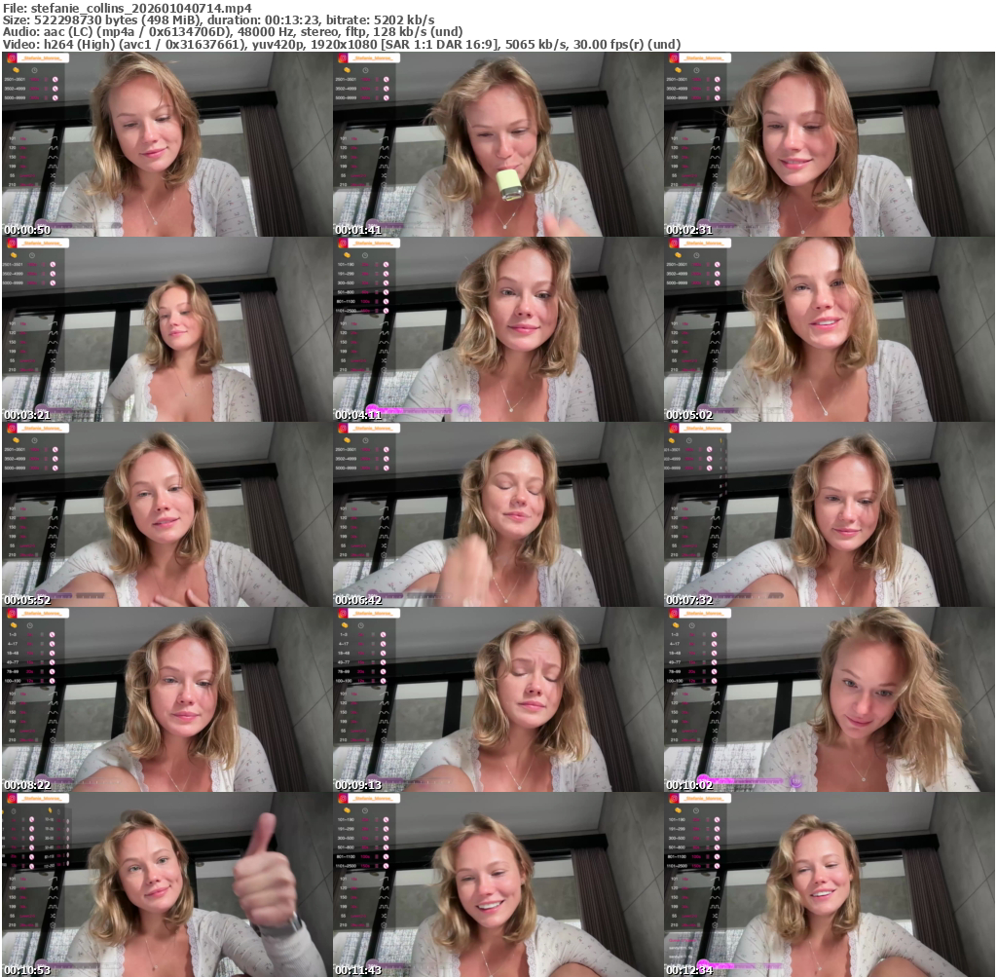Choose the thumbs-up frame at 00:10:53
This screenshot has height=977, width=997.
coord(167,884)
